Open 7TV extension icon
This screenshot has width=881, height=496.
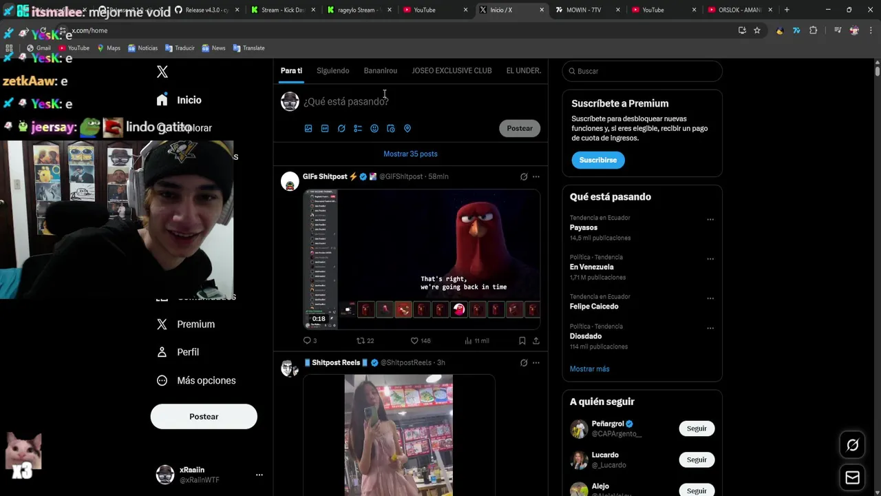point(796,30)
